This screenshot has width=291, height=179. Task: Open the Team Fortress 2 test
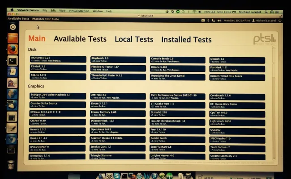coord(237,149)
